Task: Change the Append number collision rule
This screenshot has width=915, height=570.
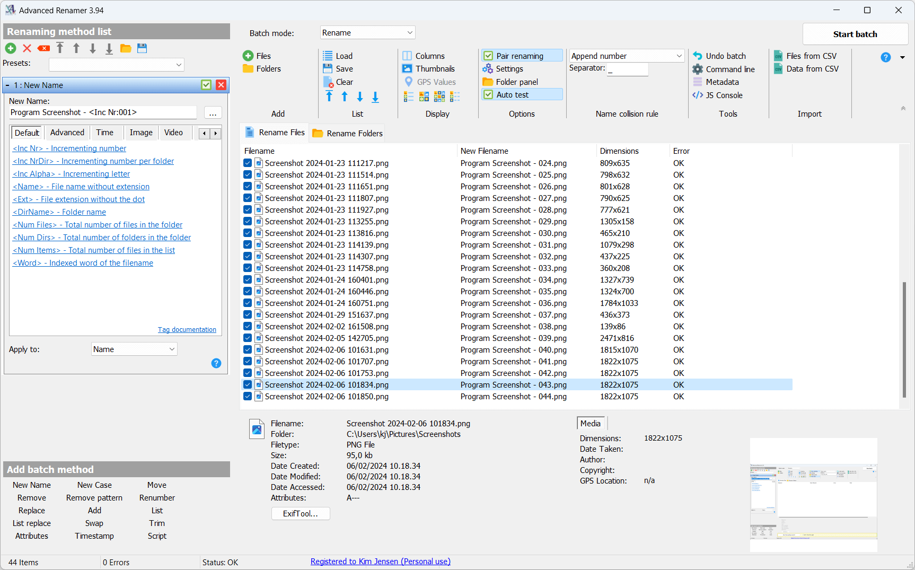Action: click(627, 55)
